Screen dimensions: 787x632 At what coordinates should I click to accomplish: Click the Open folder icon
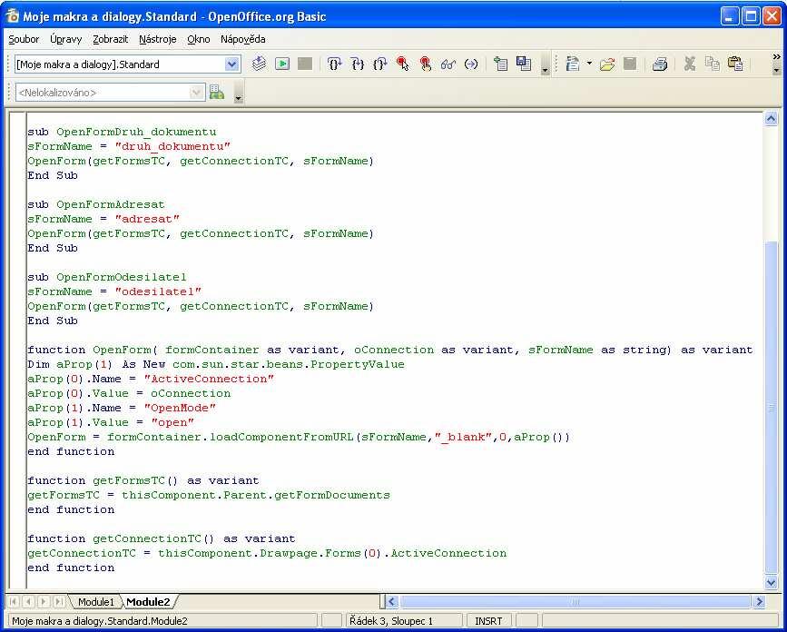tap(606, 64)
